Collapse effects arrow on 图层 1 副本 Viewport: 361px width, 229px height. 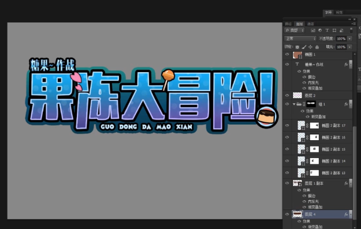[351, 183]
